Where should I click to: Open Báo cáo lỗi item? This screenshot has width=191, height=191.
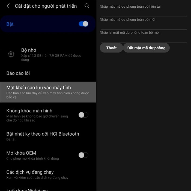click(x=48, y=73)
